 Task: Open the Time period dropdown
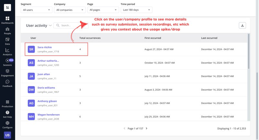(x=137, y=10)
